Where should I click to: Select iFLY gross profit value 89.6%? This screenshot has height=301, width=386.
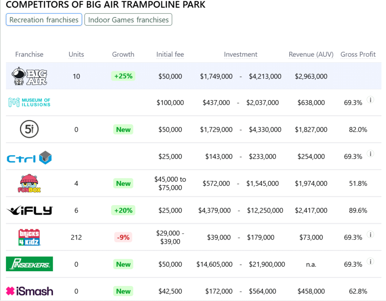pos(358,210)
